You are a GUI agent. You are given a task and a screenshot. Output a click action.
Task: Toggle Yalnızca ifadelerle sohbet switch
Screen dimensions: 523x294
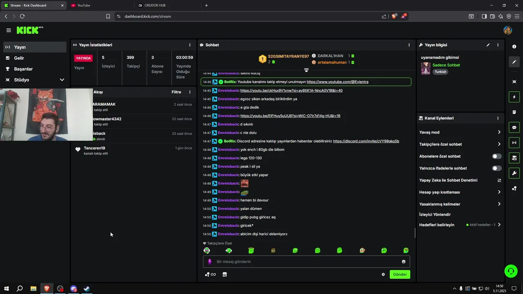coord(496,168)
